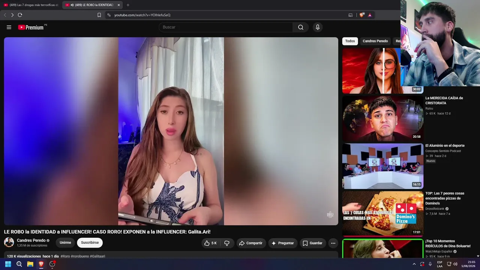Show hidden system tray icons
The image size is (480, 270).
pyautogui.click(x=414, y=264)
